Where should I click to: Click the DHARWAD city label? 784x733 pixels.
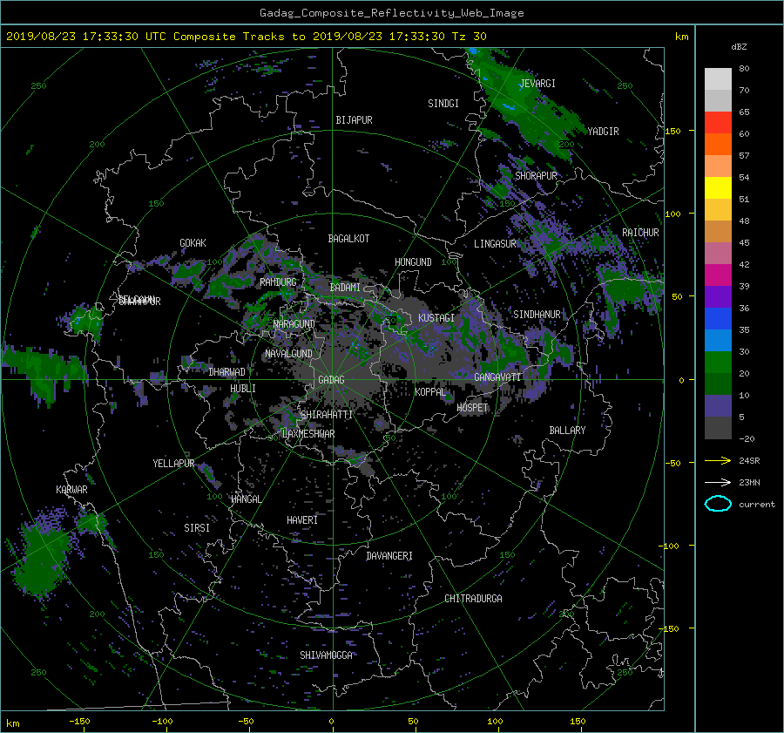coord(227,372)
